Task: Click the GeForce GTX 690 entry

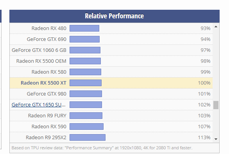Action: click(47, 39)
